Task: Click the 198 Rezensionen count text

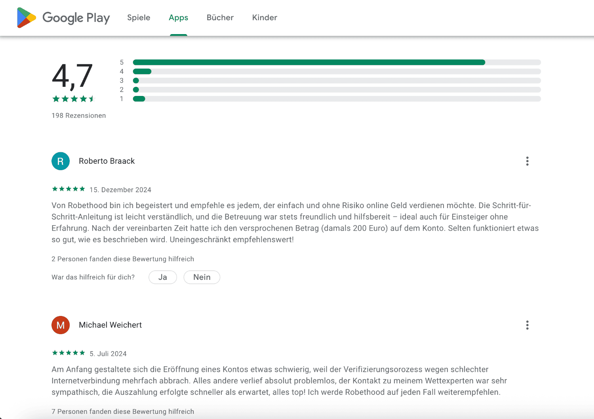Action: (79, 115)
